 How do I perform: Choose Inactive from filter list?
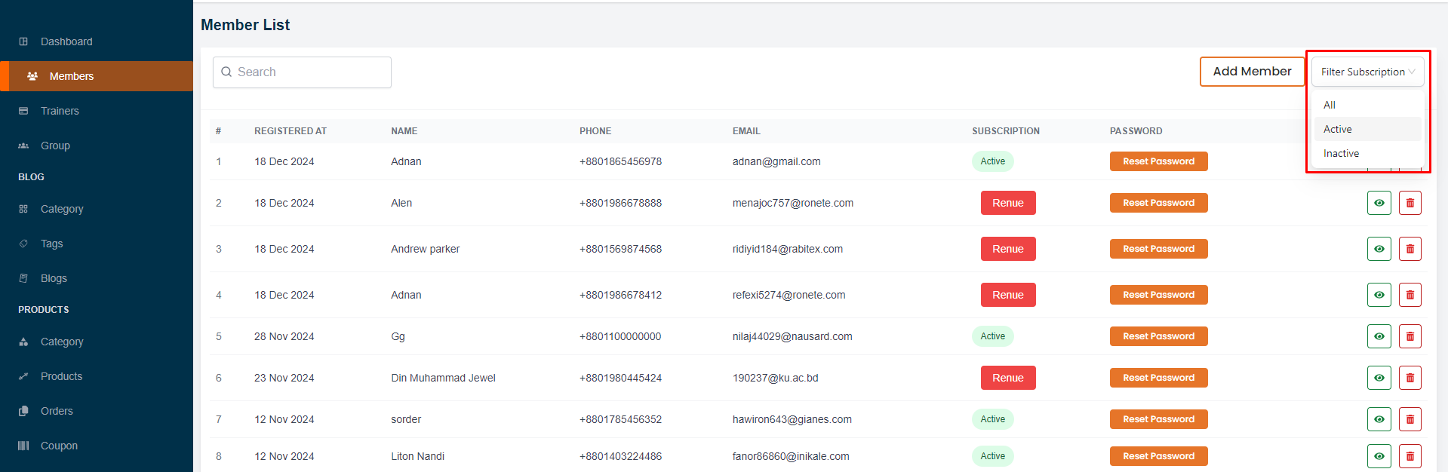pyautogui.click(x=1341, y=153)
